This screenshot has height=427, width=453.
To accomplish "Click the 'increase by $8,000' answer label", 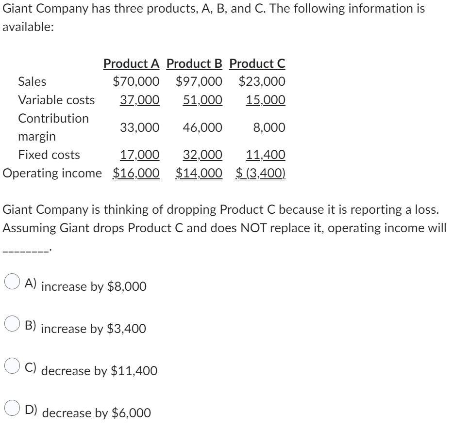I will point(94,286).
